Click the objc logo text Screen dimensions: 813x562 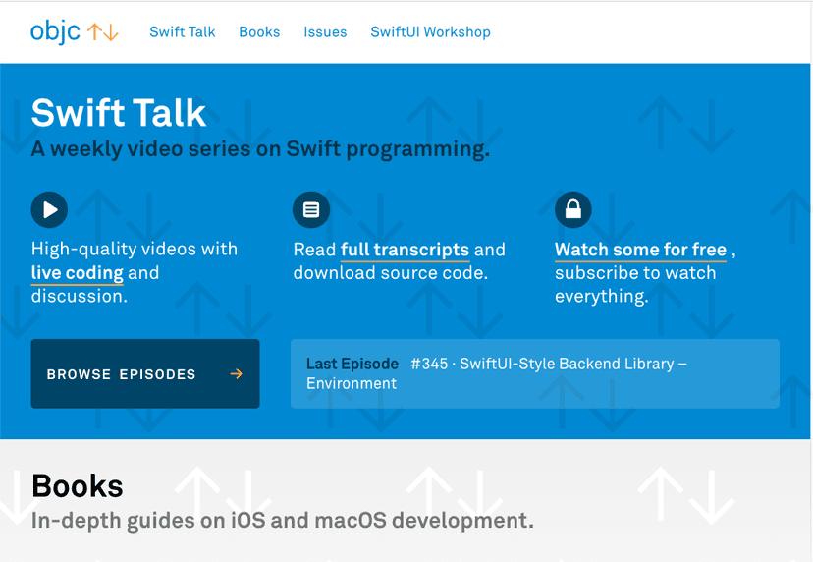pos(56,31)
